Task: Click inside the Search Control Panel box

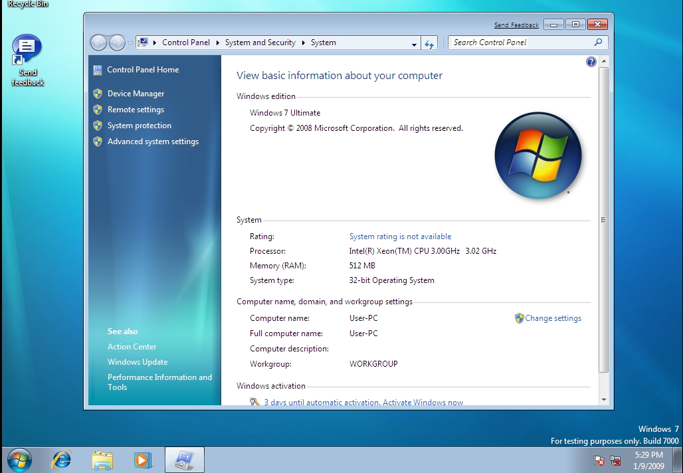Action: [x=518, y=42]
